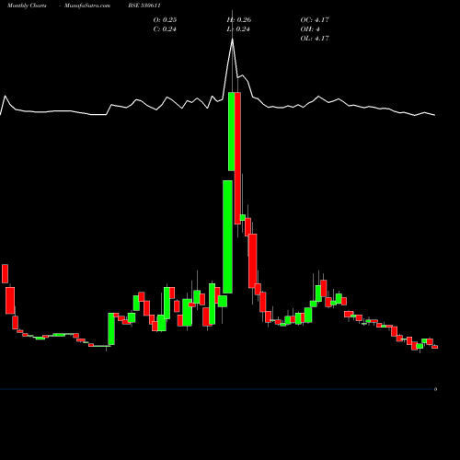
Task: Click the '0' axis label at baseline
Action: [x=435, y=389]
